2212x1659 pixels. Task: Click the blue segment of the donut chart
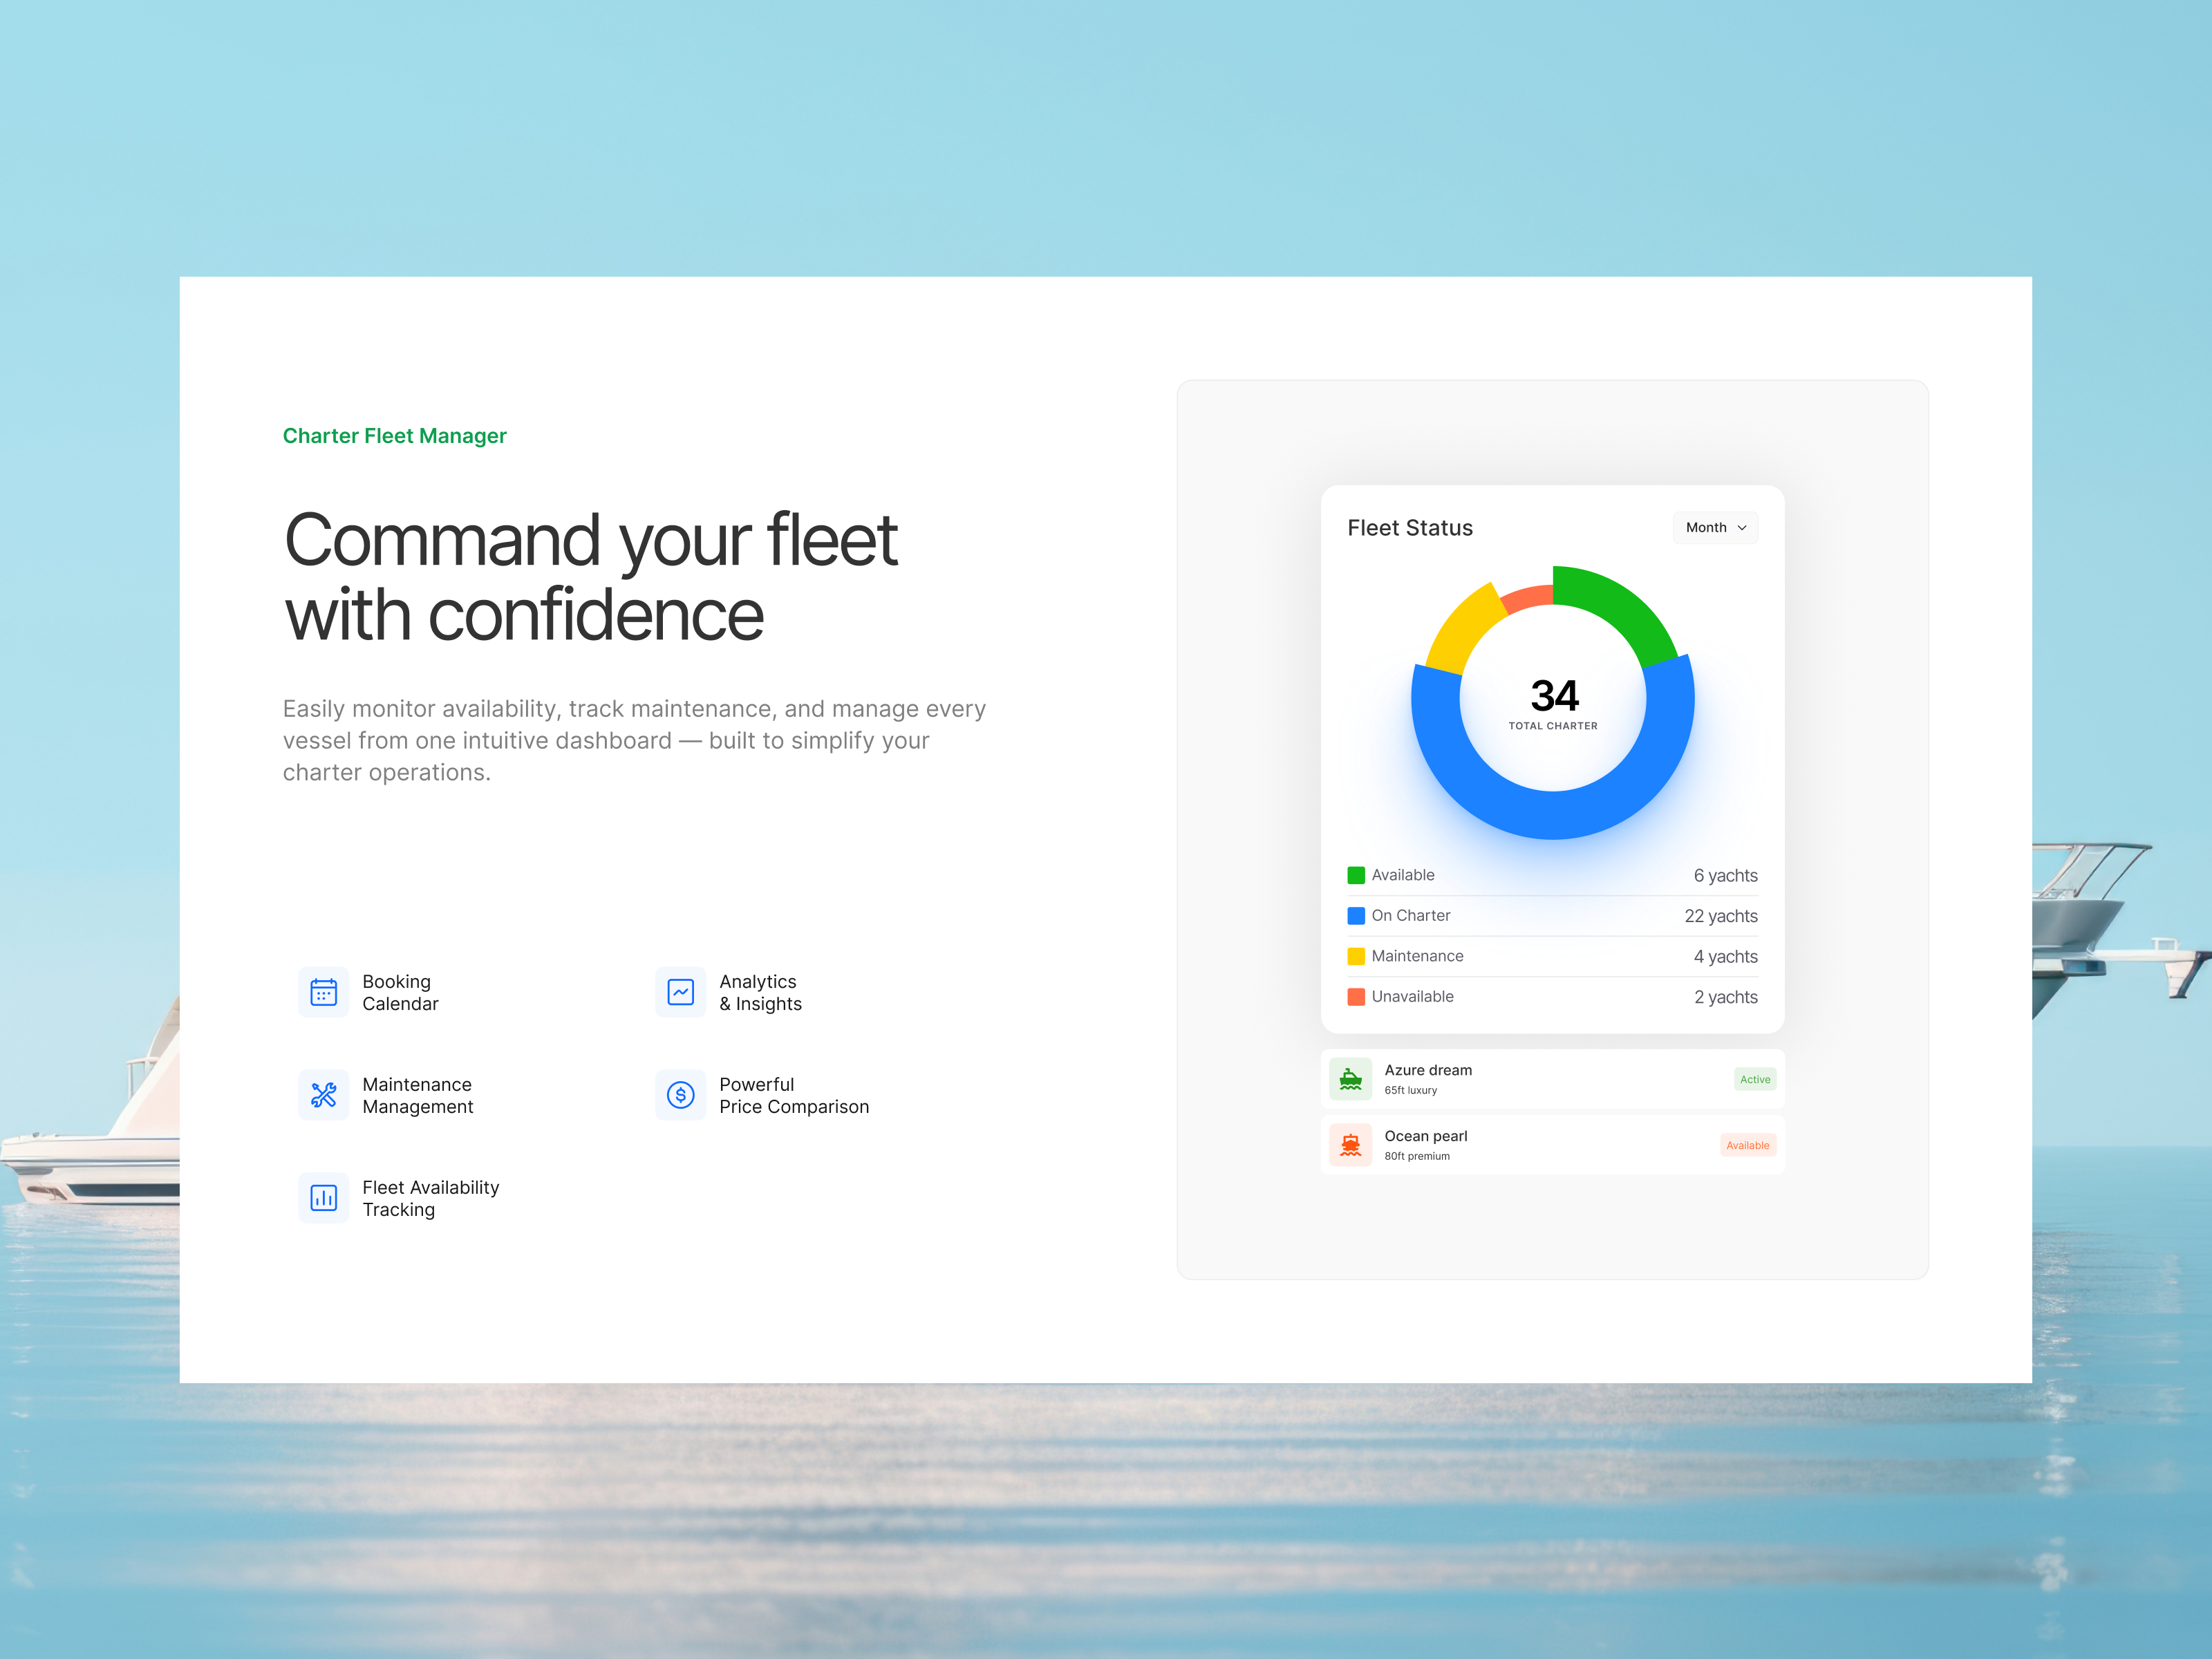1552,814
